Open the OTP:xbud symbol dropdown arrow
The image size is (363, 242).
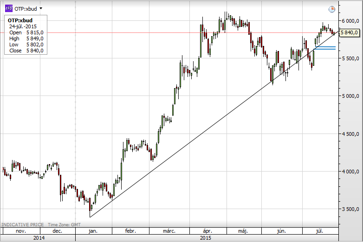click(x=41, y=8)
